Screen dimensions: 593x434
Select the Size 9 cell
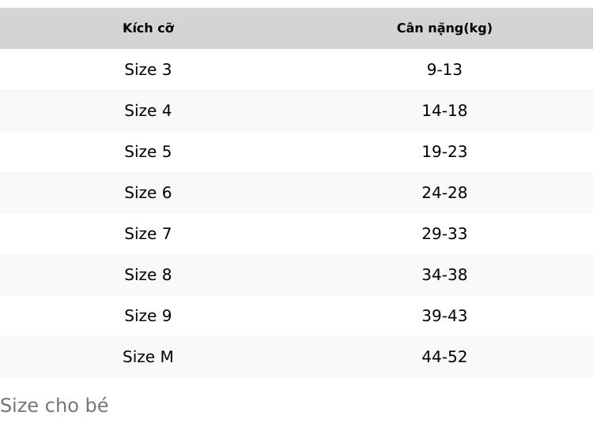149,316
